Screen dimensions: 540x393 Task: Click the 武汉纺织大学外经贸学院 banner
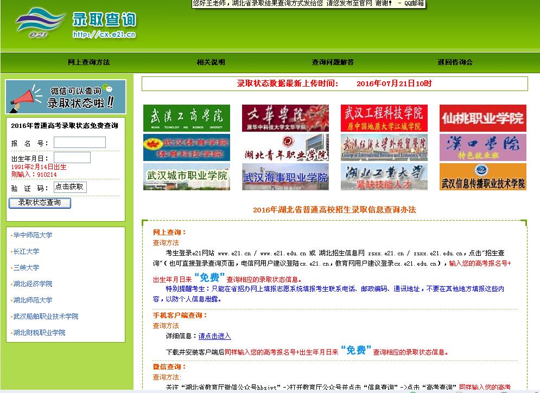click(x=384, y=147)
